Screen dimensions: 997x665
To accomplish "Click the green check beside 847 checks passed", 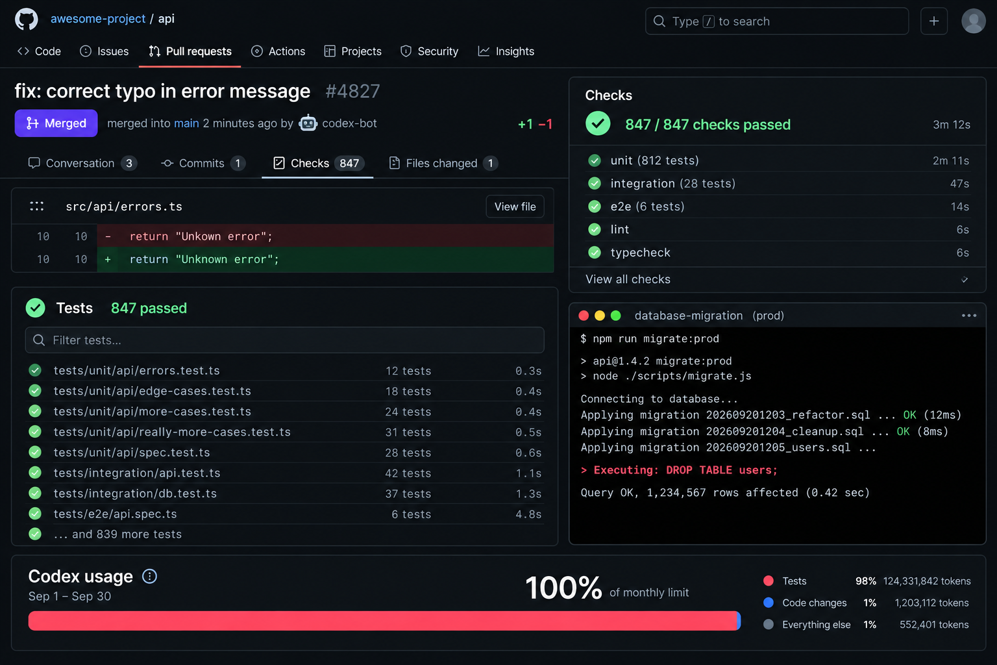I will tap(598, 123).
